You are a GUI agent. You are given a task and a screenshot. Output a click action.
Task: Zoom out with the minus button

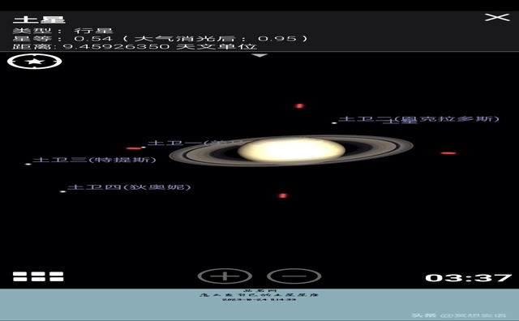[x=294, y=276]
